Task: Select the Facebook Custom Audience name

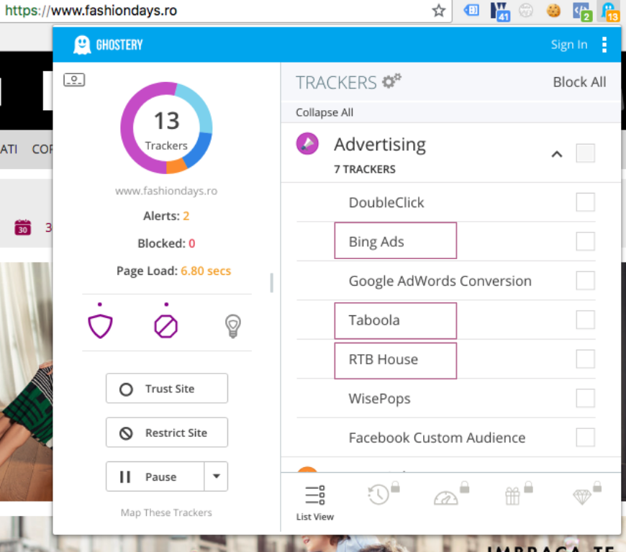Action: tap(437, 438)
